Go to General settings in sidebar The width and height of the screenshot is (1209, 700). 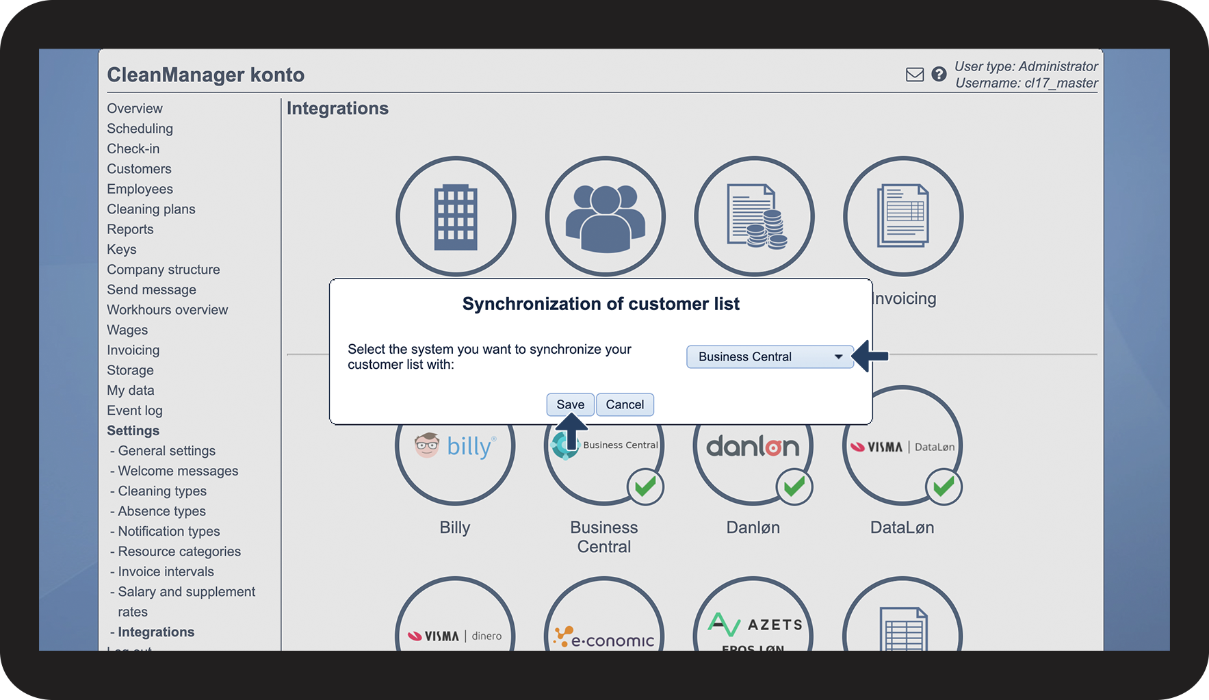166,451
